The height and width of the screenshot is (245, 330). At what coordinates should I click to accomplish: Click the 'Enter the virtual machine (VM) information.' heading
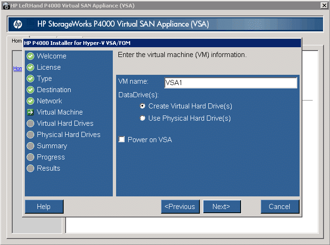click(x=182, y=55)
